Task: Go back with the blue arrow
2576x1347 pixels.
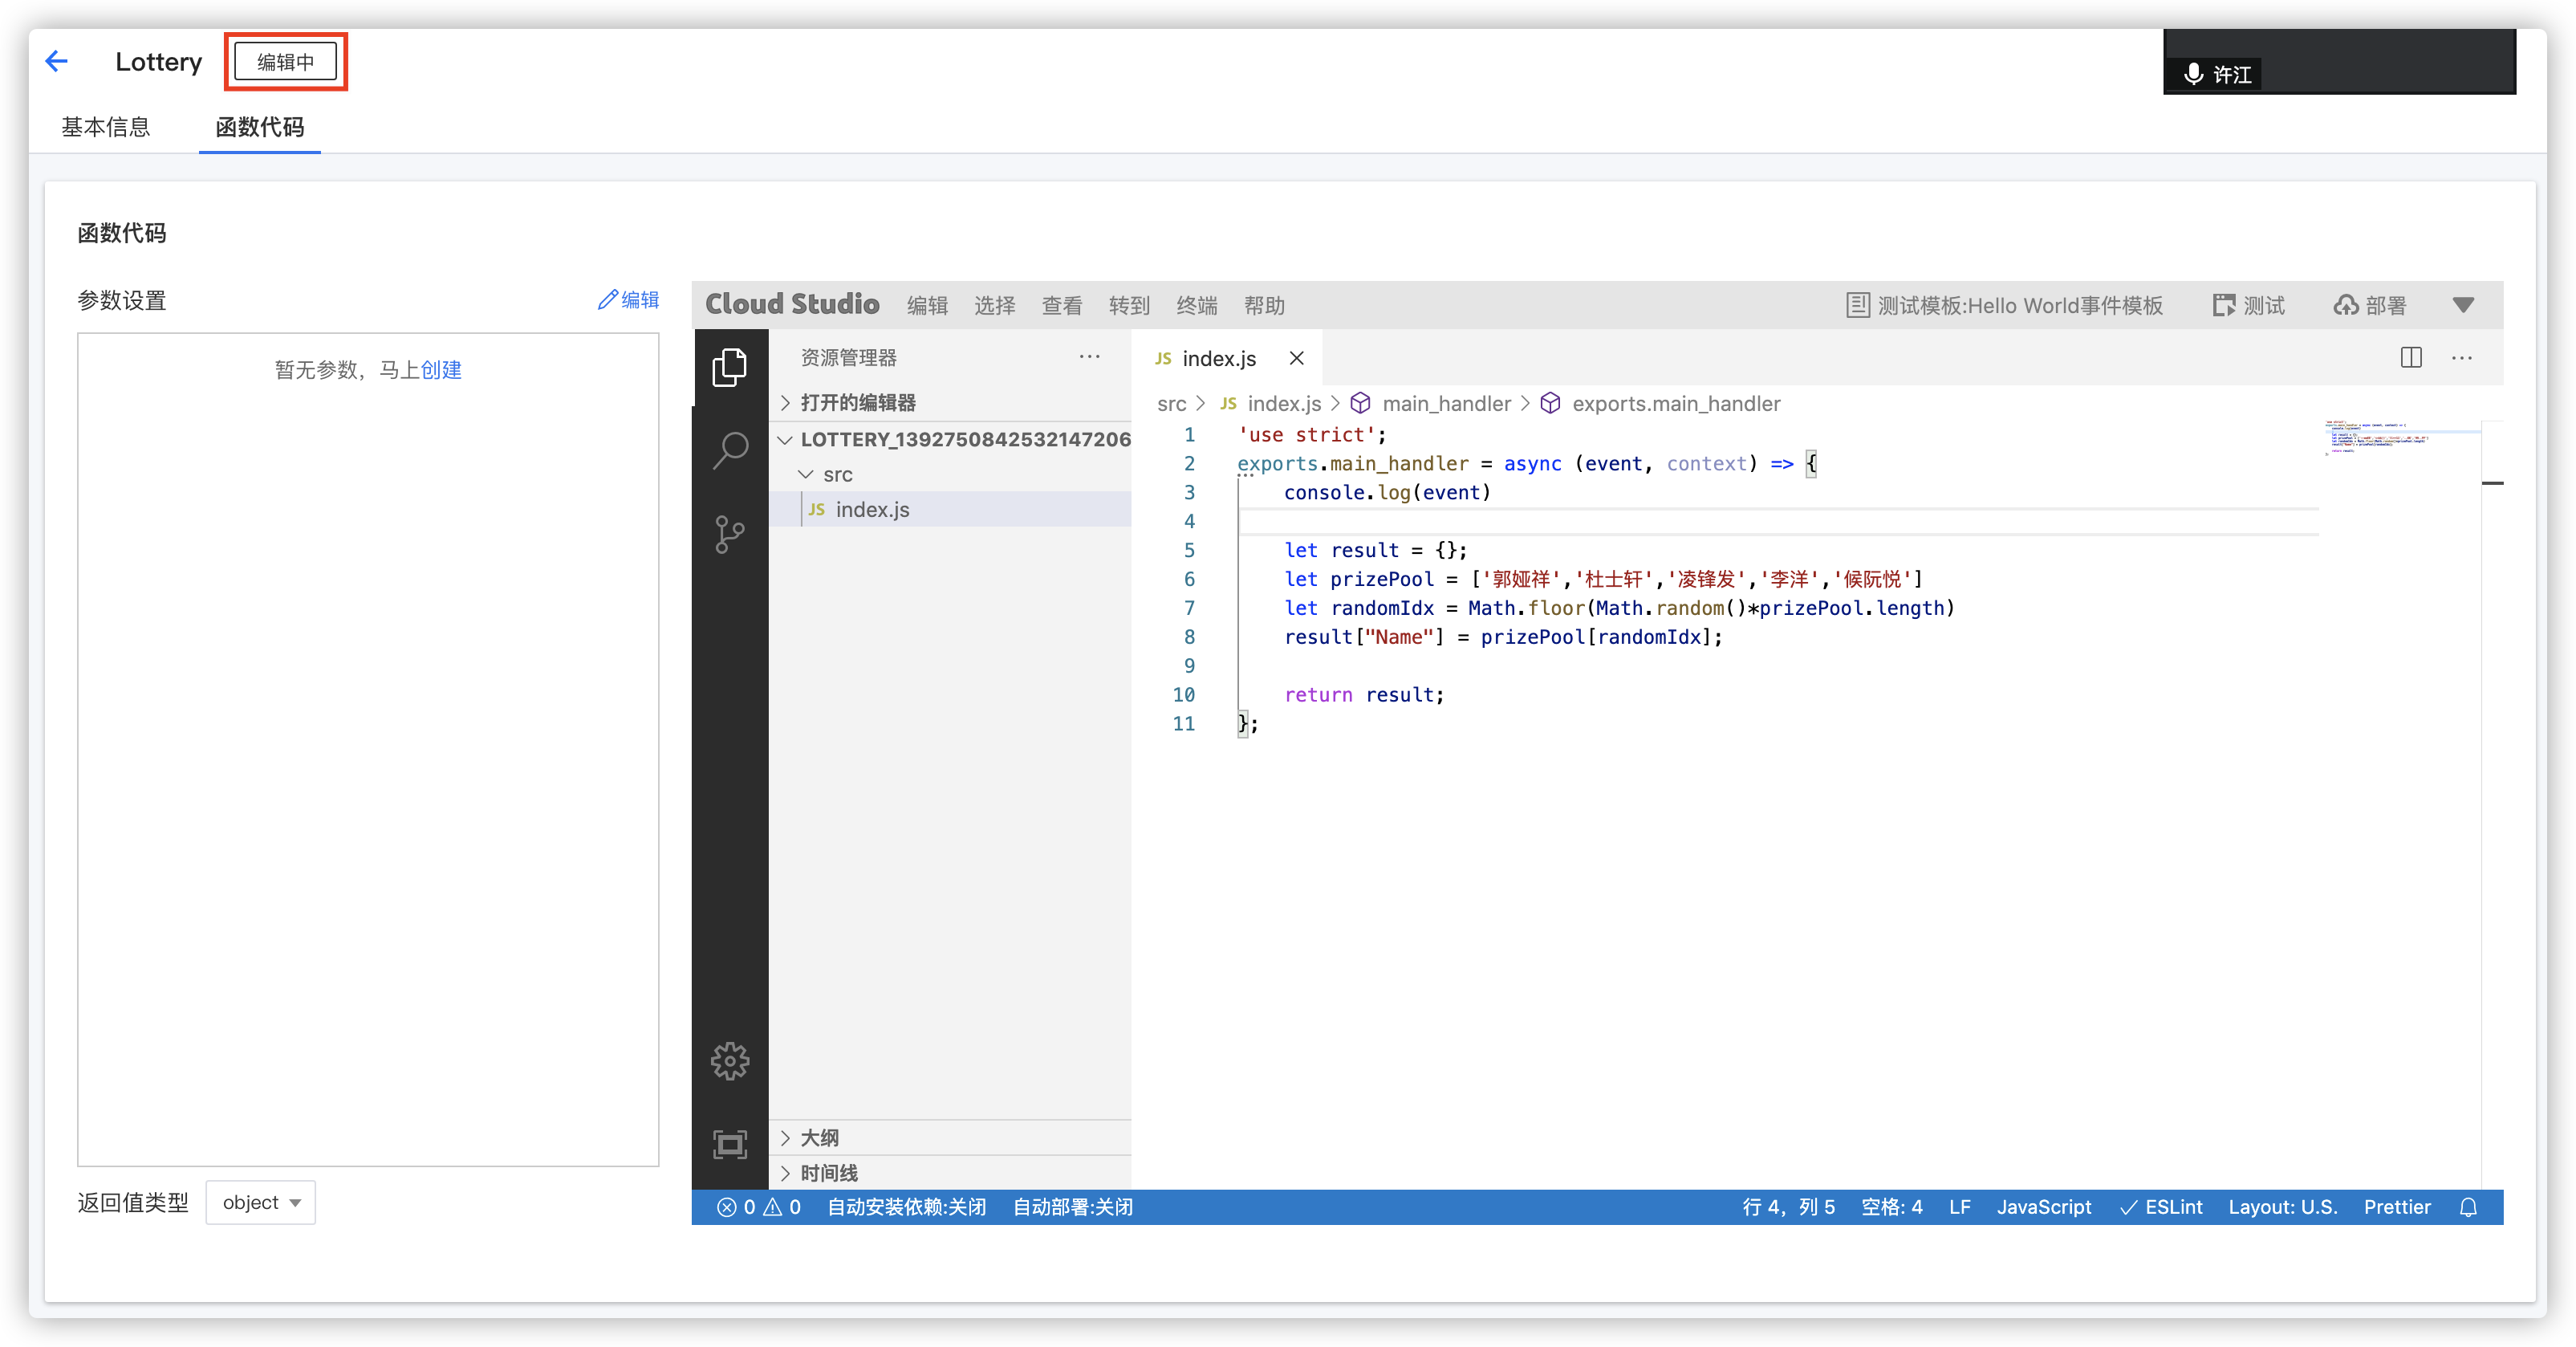Action: tap(57, 62)
